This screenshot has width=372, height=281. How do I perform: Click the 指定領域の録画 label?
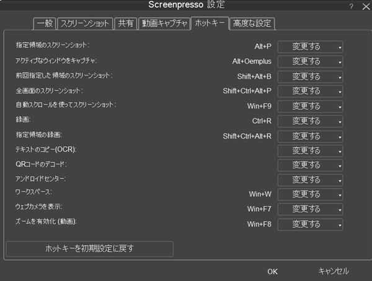point(38,135)
